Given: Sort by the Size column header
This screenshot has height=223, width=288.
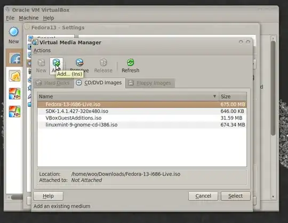Looking at the screenshot, I should (233, 97).
